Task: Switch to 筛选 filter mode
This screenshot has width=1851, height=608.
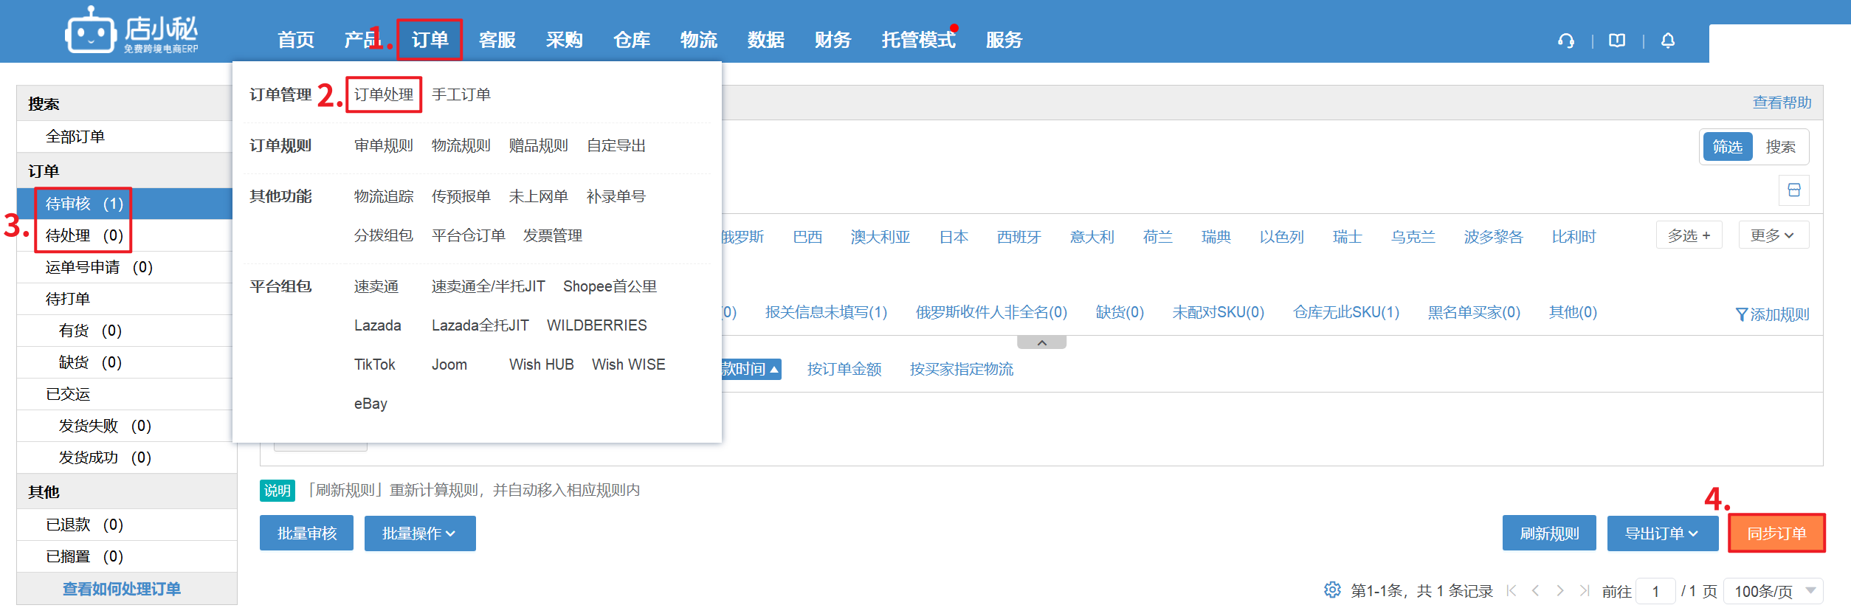Action: pos(1727,147)
